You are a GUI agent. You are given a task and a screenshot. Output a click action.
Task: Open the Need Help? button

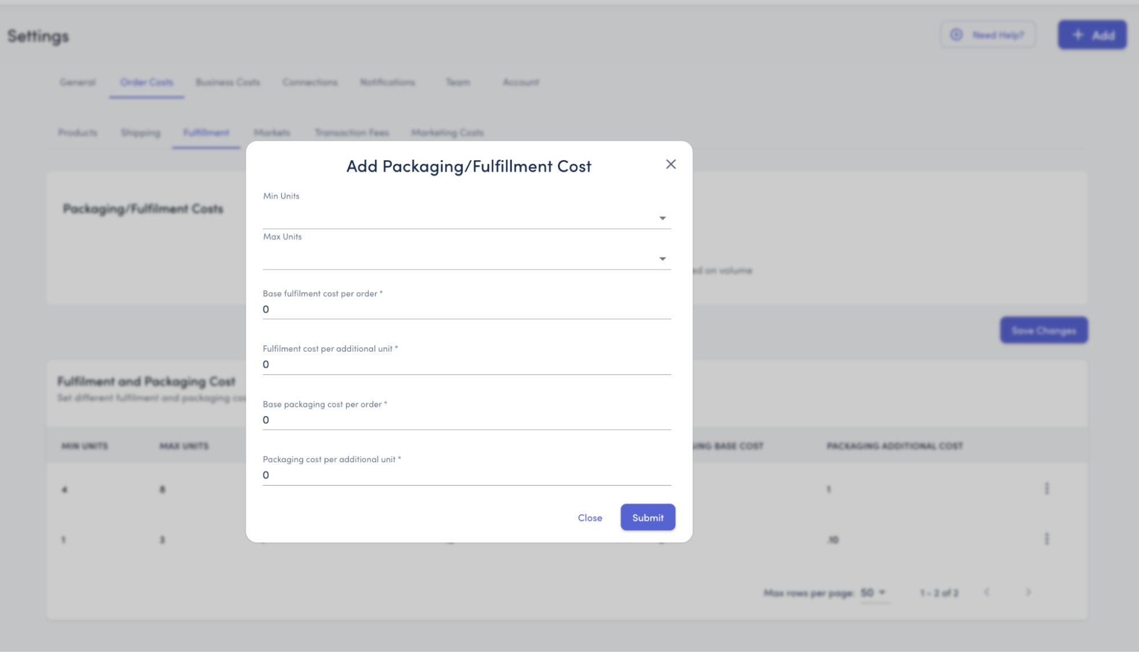[x=987, y=35]
